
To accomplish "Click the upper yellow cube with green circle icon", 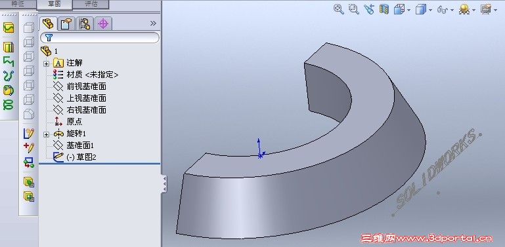I will click(29, 182).
